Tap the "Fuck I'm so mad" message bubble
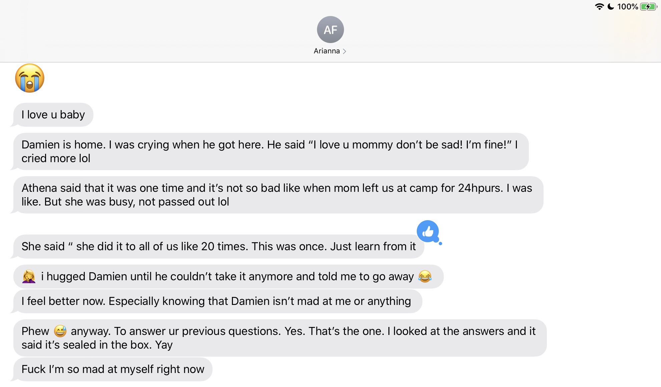This screenshot has height=387, width=661. [113, 369]
